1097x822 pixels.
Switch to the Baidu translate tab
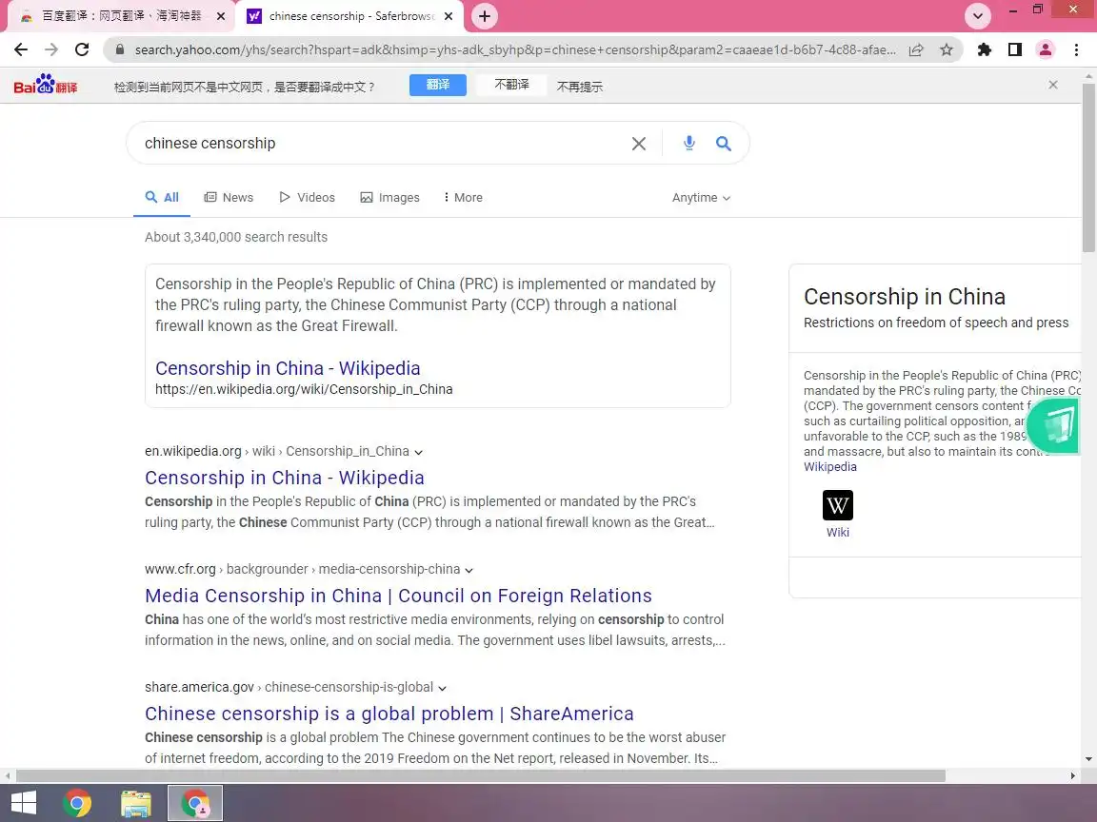pyautogui.click(x=120, y=16)
